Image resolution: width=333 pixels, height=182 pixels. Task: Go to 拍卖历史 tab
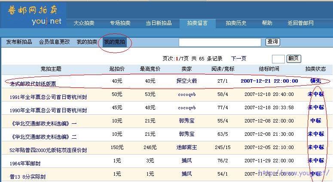coord(236,23)
